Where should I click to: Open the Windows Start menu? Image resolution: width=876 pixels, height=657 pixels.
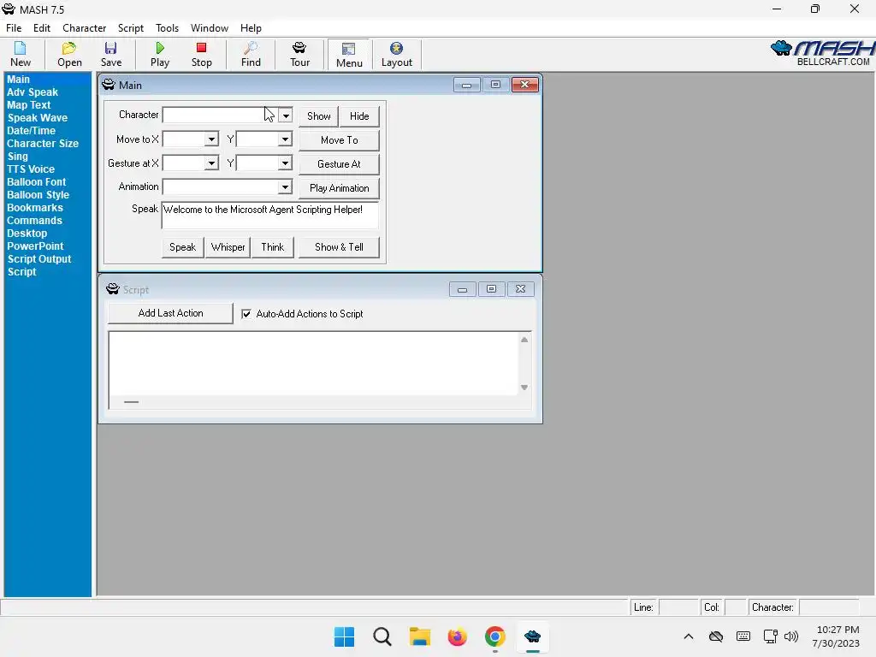pyautogui.click(x=344, y=636)
